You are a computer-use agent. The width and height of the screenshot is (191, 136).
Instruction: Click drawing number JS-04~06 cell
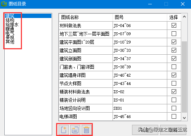pyautogui.click(x=140, y=26)
